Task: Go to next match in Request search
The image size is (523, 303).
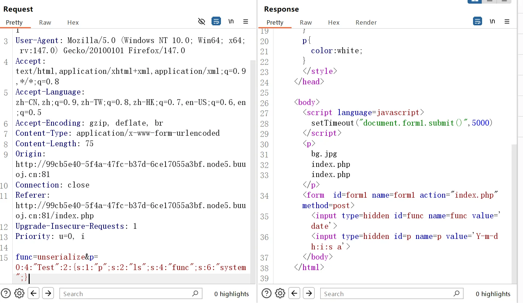Action: pos(48,293)
